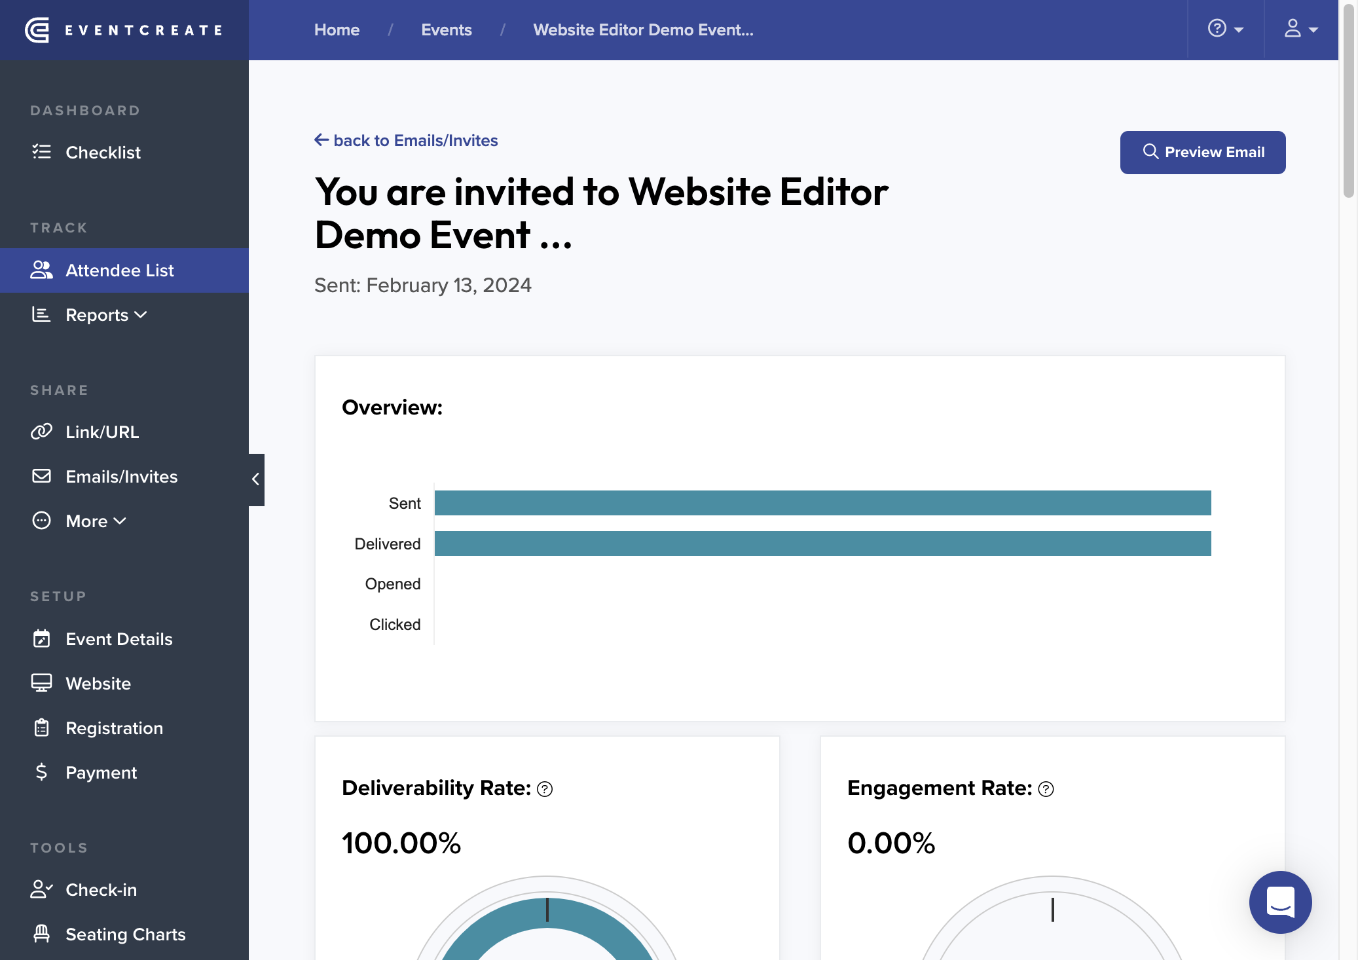Click the Sent bar in chart

(822, 503)
